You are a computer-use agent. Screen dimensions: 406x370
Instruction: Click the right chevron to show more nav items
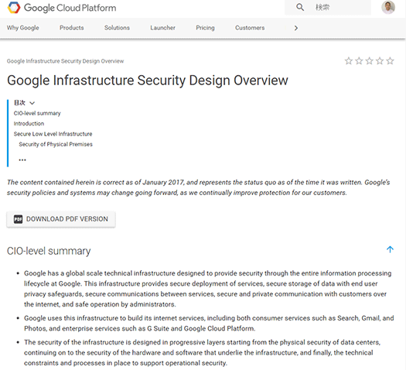click(x=296, y=28)
